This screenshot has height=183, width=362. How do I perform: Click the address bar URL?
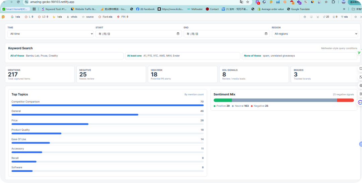click(x=52, y=2)
